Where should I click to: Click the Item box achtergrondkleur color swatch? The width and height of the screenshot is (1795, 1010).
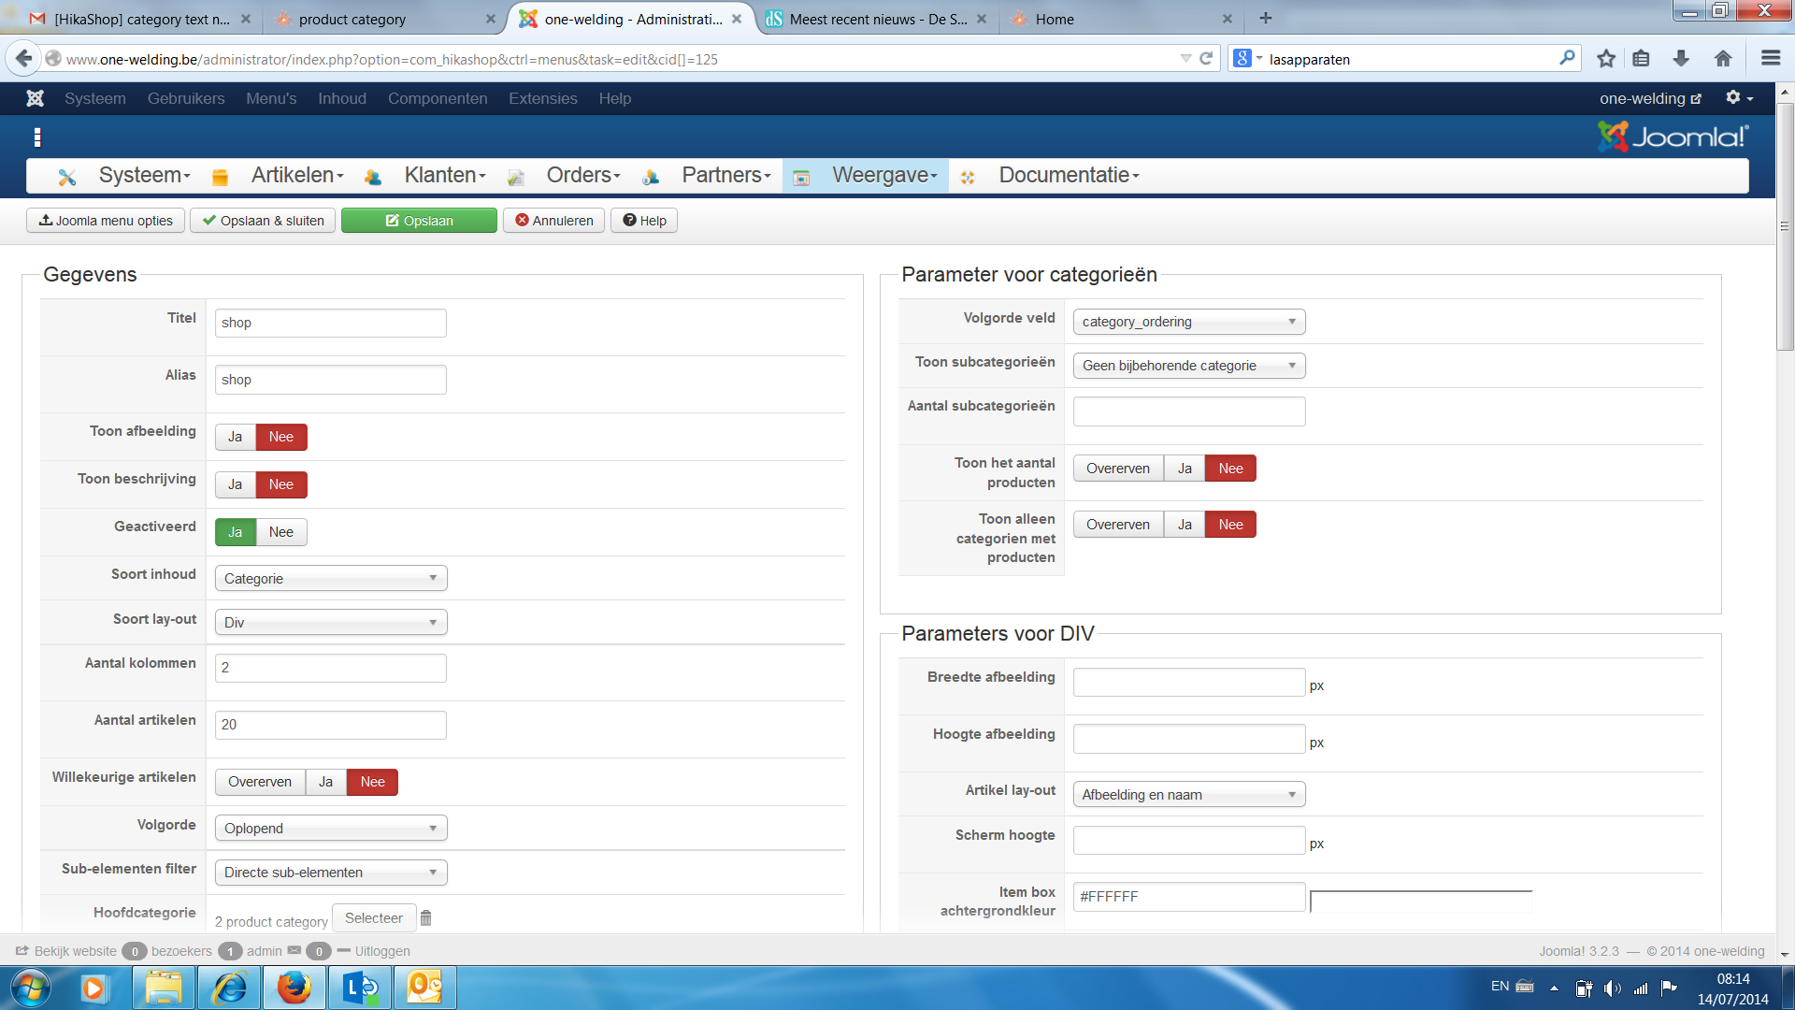coord(1420,901)
